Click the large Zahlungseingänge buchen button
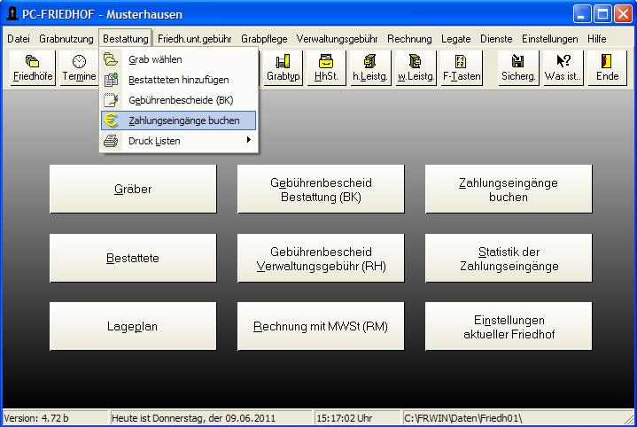The height and width of the screenshot is (427, 637). (509, 189)
